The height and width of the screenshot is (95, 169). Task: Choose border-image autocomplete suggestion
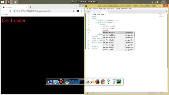pos(118,45)
